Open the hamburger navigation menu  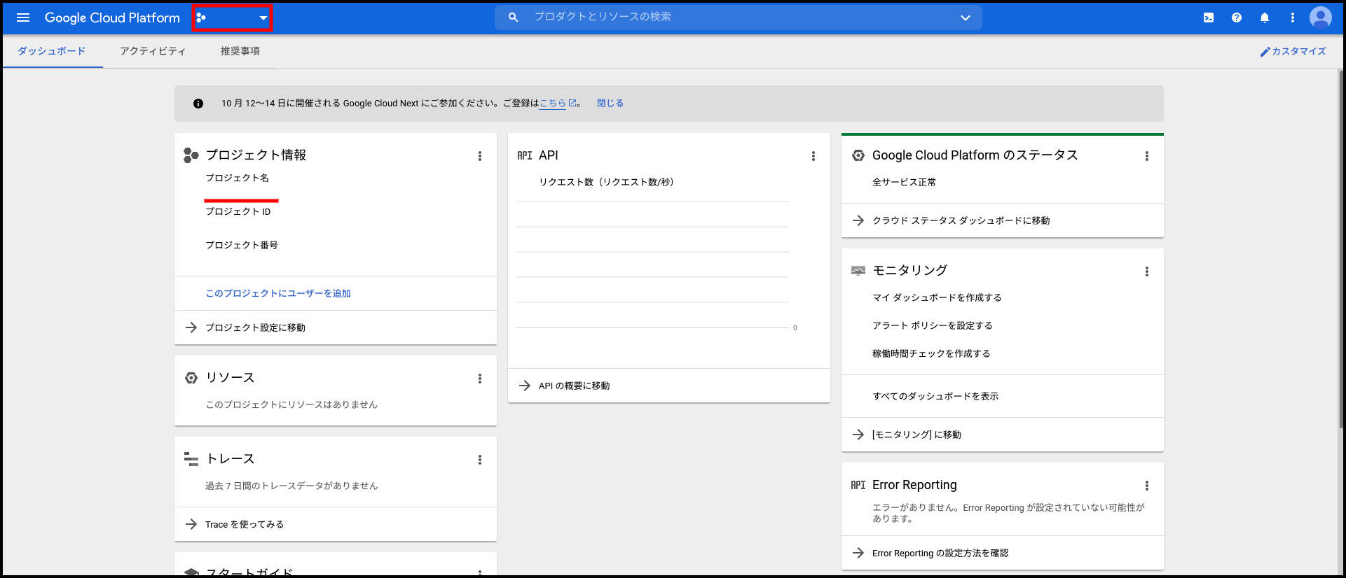click(23, 17)
